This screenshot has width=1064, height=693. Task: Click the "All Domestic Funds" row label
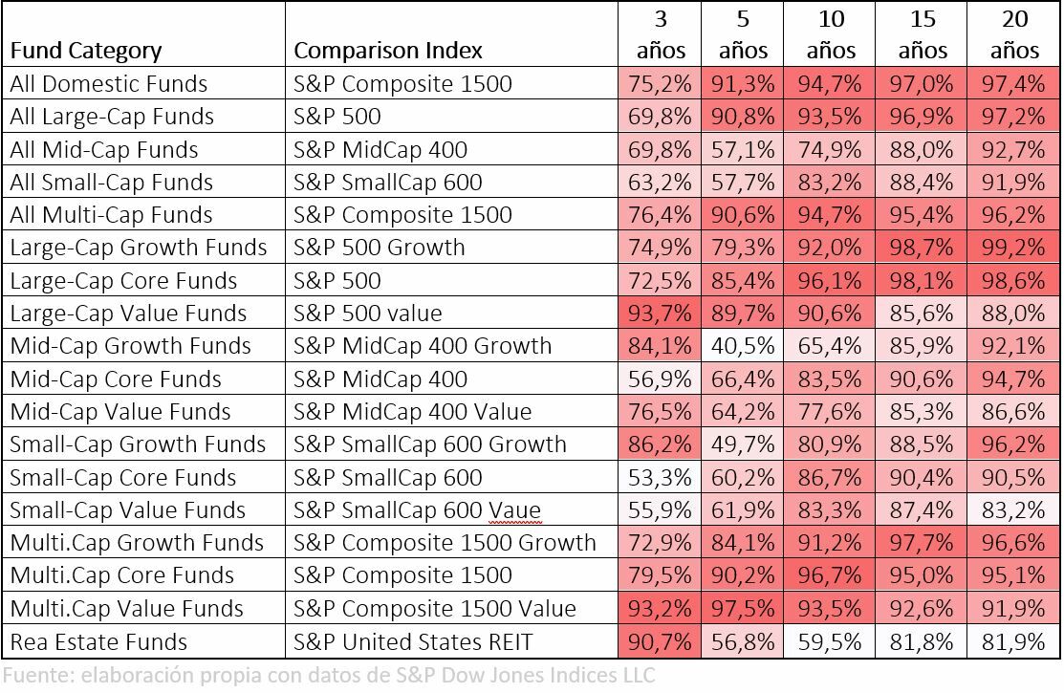tap(109, 84)
